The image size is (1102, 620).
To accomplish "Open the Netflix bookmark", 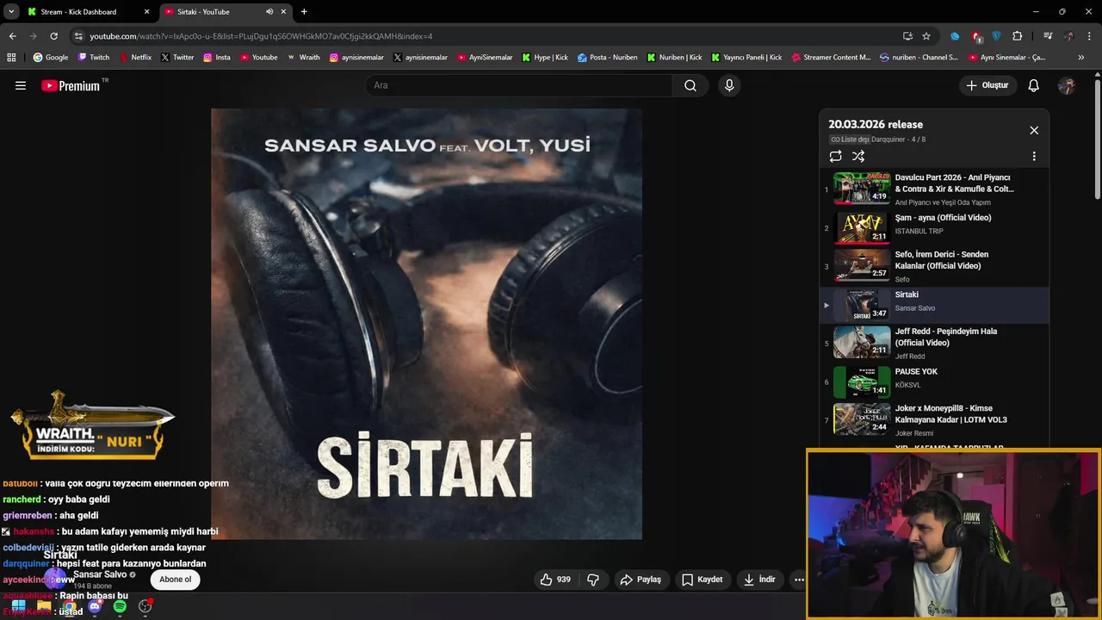I will (x=135, y=58).
